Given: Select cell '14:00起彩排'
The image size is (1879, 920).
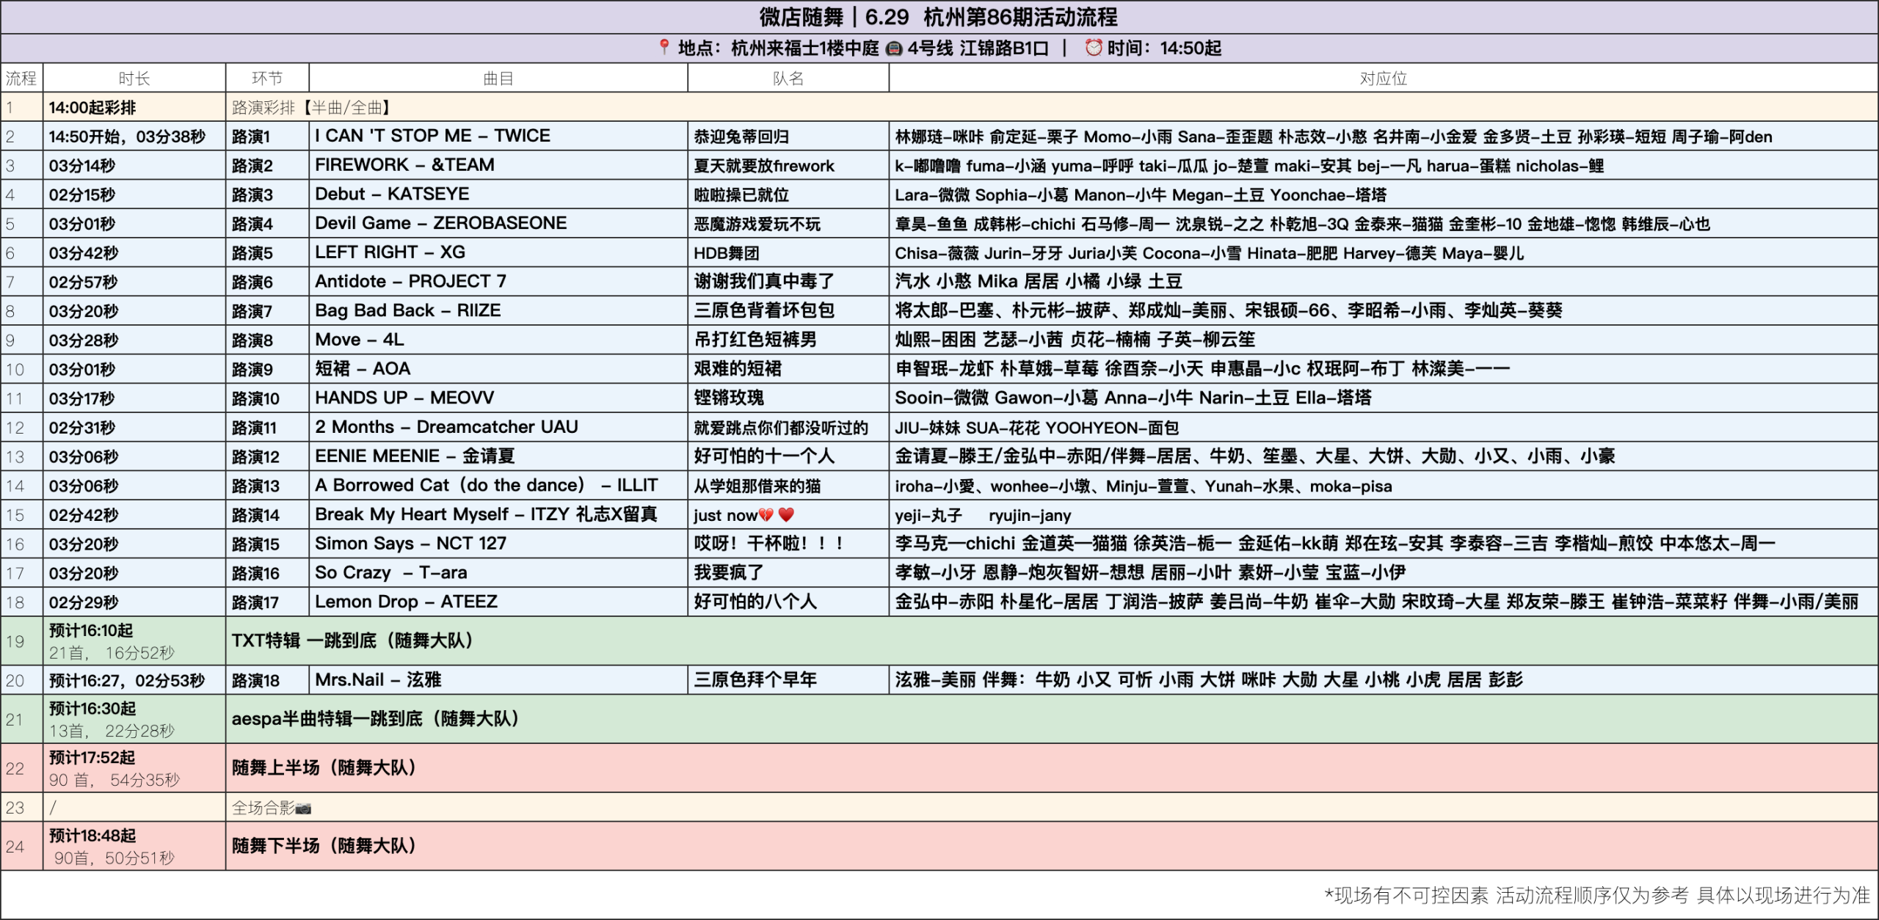Looking at the screenshot, I should click(134, 107).
